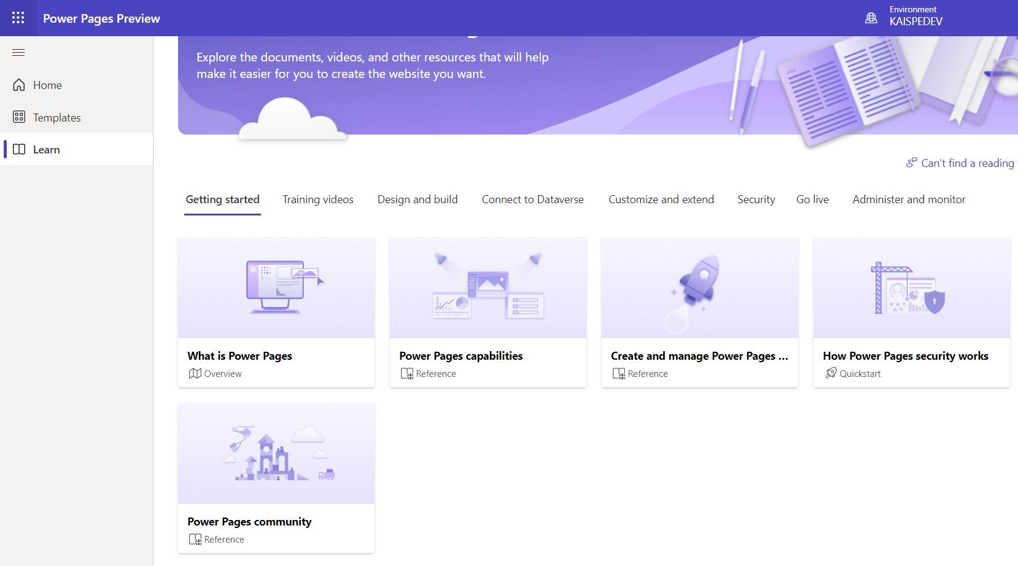
Task: Click the Can't find a reading link
Action: [x=967, y=163]
